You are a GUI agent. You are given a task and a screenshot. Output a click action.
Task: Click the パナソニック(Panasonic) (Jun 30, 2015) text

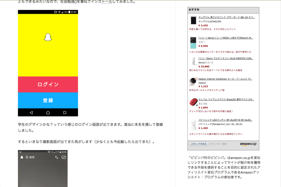tap(220, 124)
